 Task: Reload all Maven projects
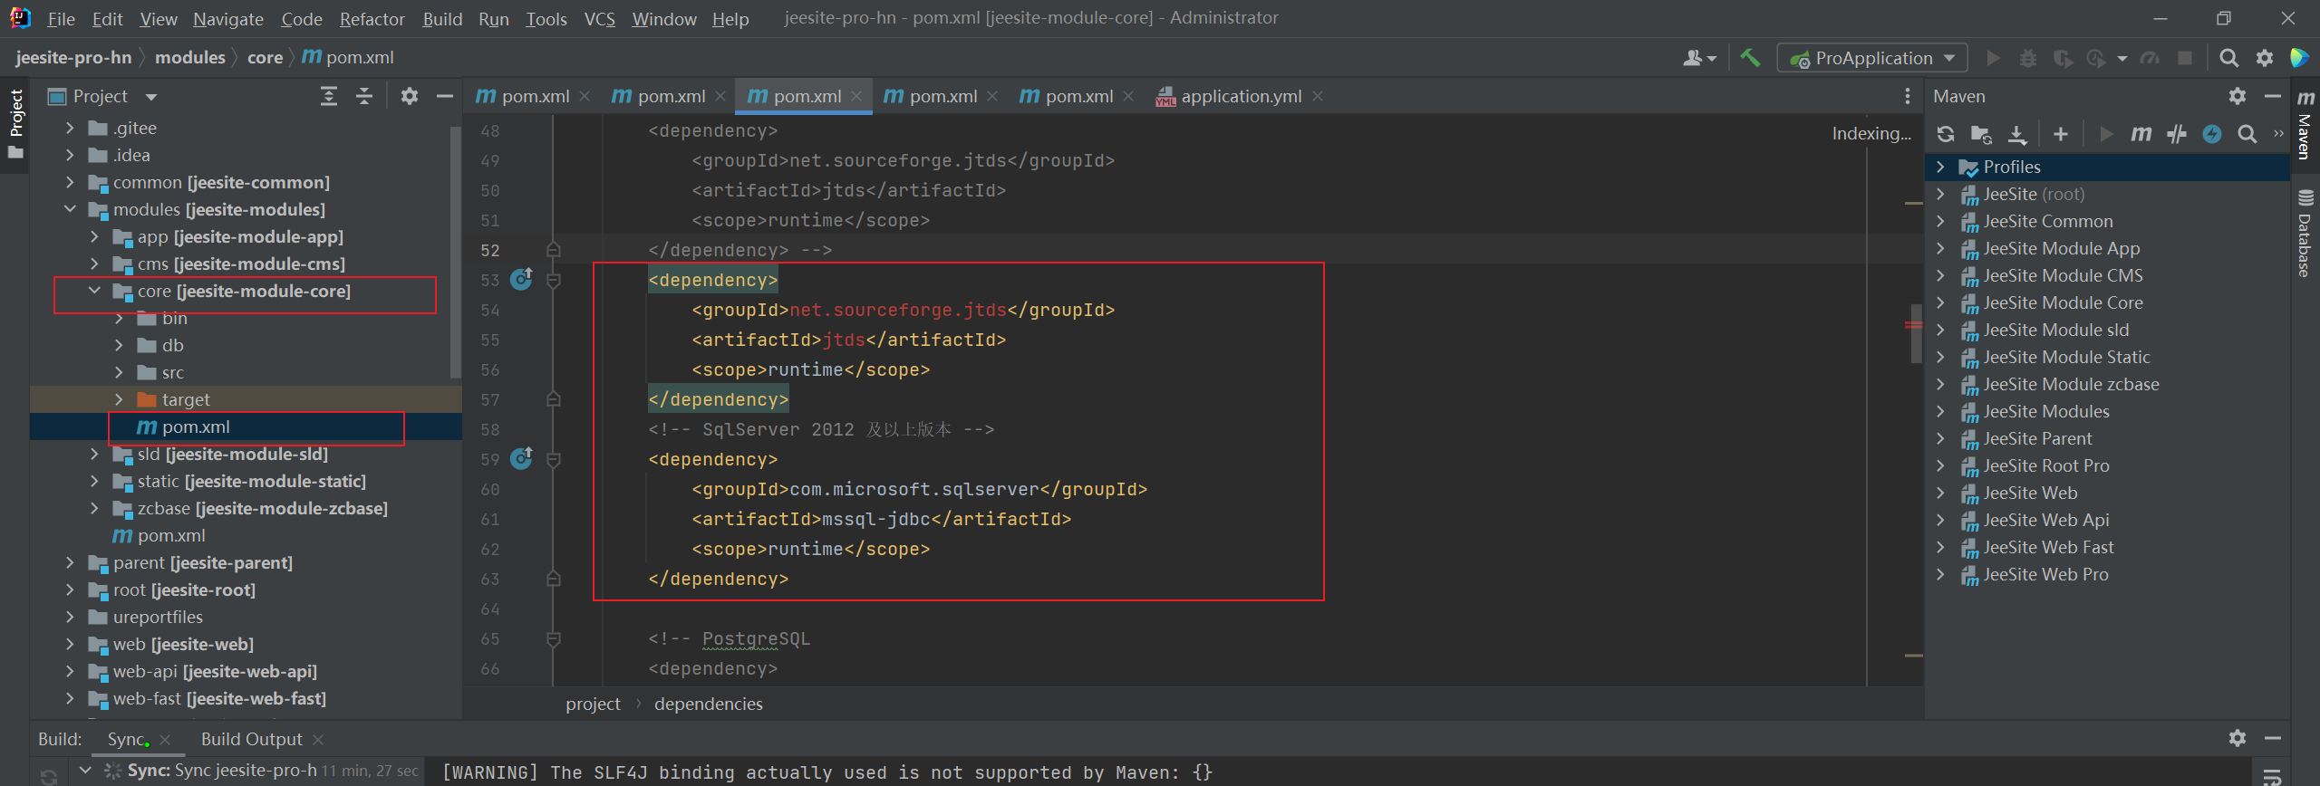[1946, 134]
